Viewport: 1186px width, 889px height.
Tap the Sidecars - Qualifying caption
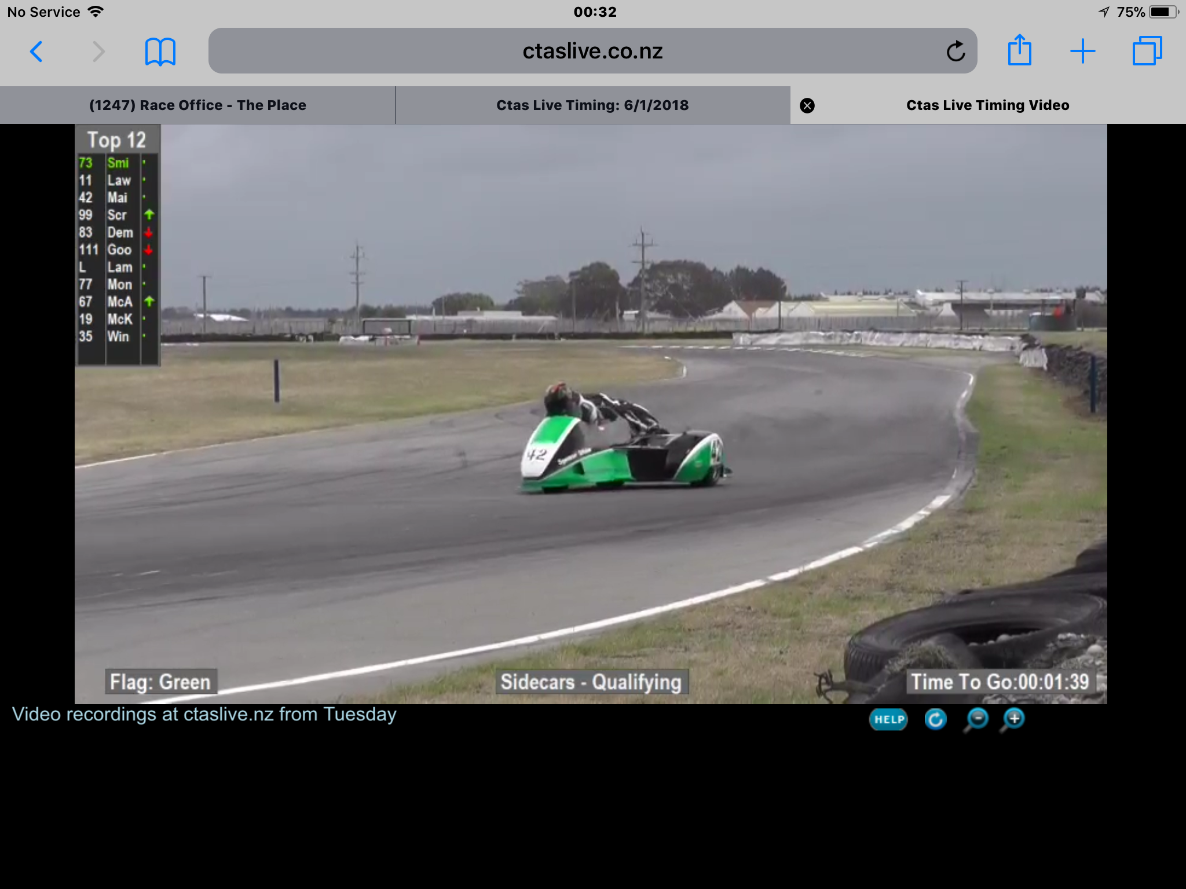591,682
